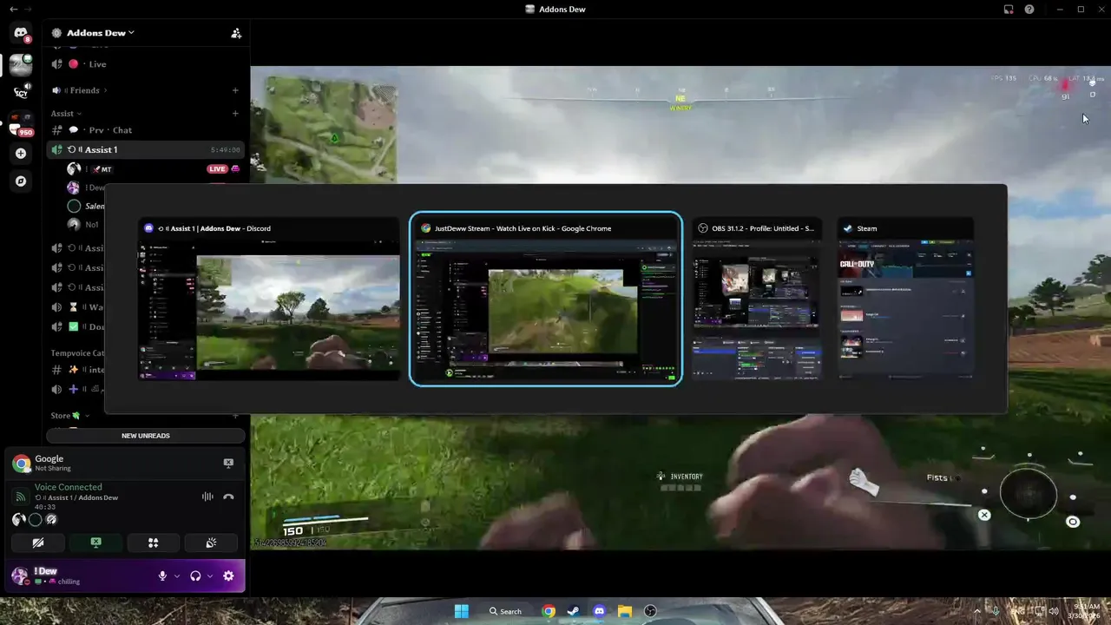Click 'JustDeww Stream' Chrome switcher title

click(x=523, y=228)
